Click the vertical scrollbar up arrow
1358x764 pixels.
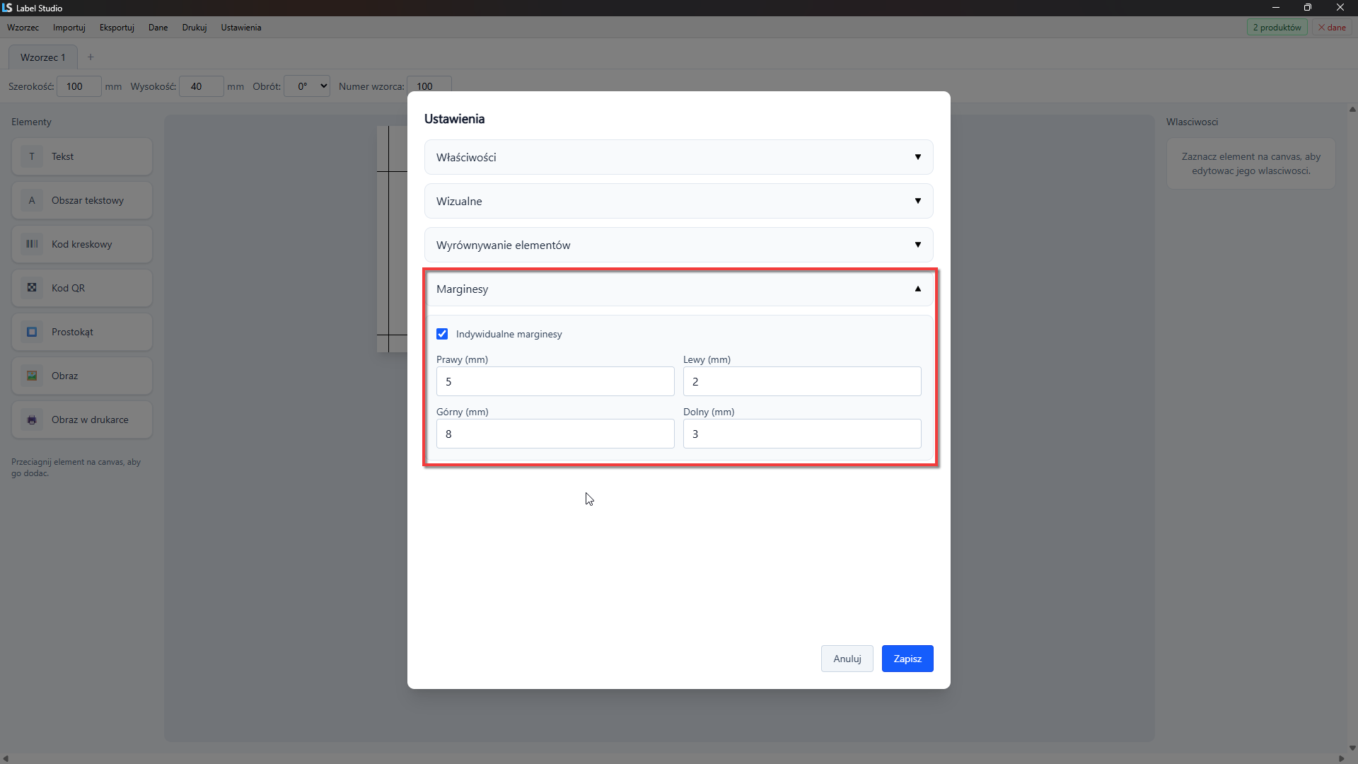1352,110
